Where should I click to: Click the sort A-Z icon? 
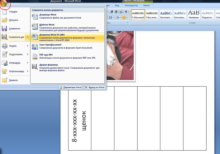pyautogui.click(x=121, y=12)
